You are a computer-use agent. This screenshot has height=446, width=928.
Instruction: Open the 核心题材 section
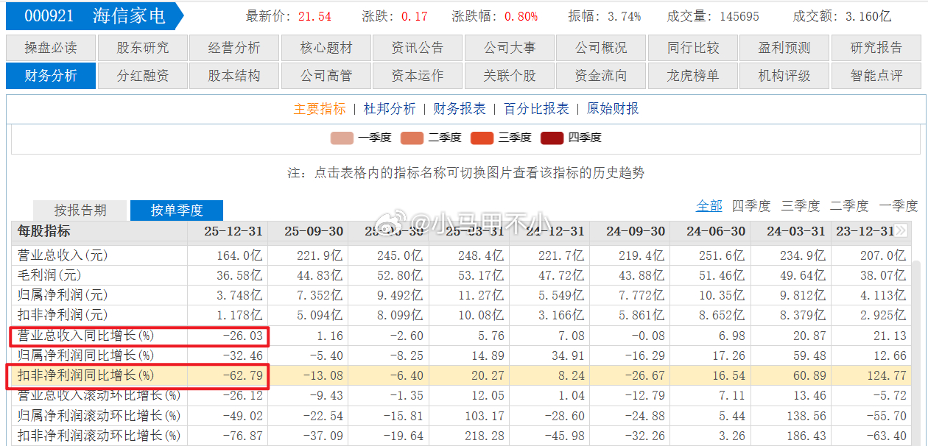(326, 49)
